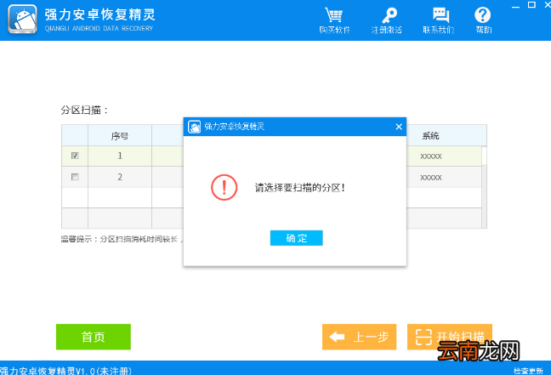This screenshot has height=375, width=551.
Task: Click the partition table vertical scrollbar
Action: [484, 187]
